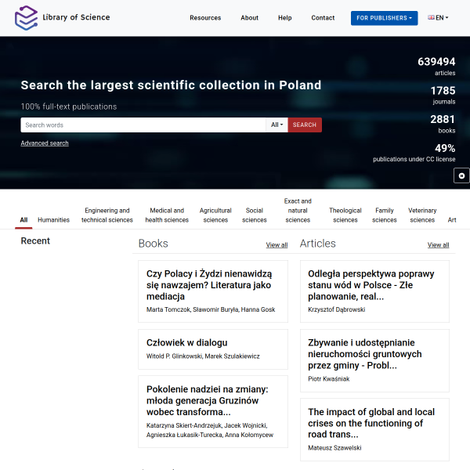
Task: Open article 'Zbywanie i udostępnianie nieruchomości gruntowych'
Action: click(x=365, y=354)
